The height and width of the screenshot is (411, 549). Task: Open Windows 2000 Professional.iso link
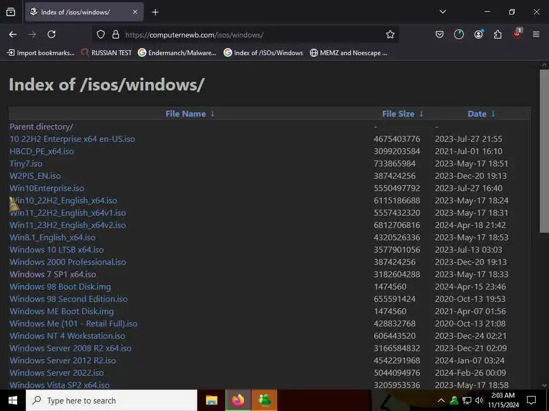[68, 262]
